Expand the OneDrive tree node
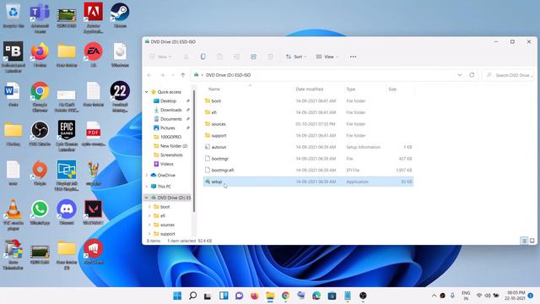540x304 pixels. (x=146, y=175)
